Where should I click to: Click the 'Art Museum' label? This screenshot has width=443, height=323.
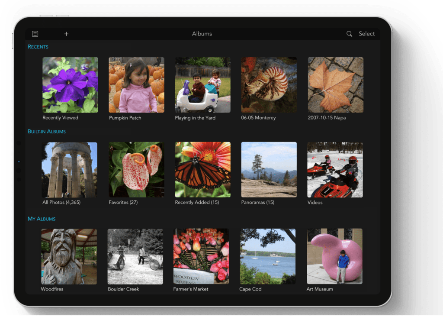(x=320, y=289)
